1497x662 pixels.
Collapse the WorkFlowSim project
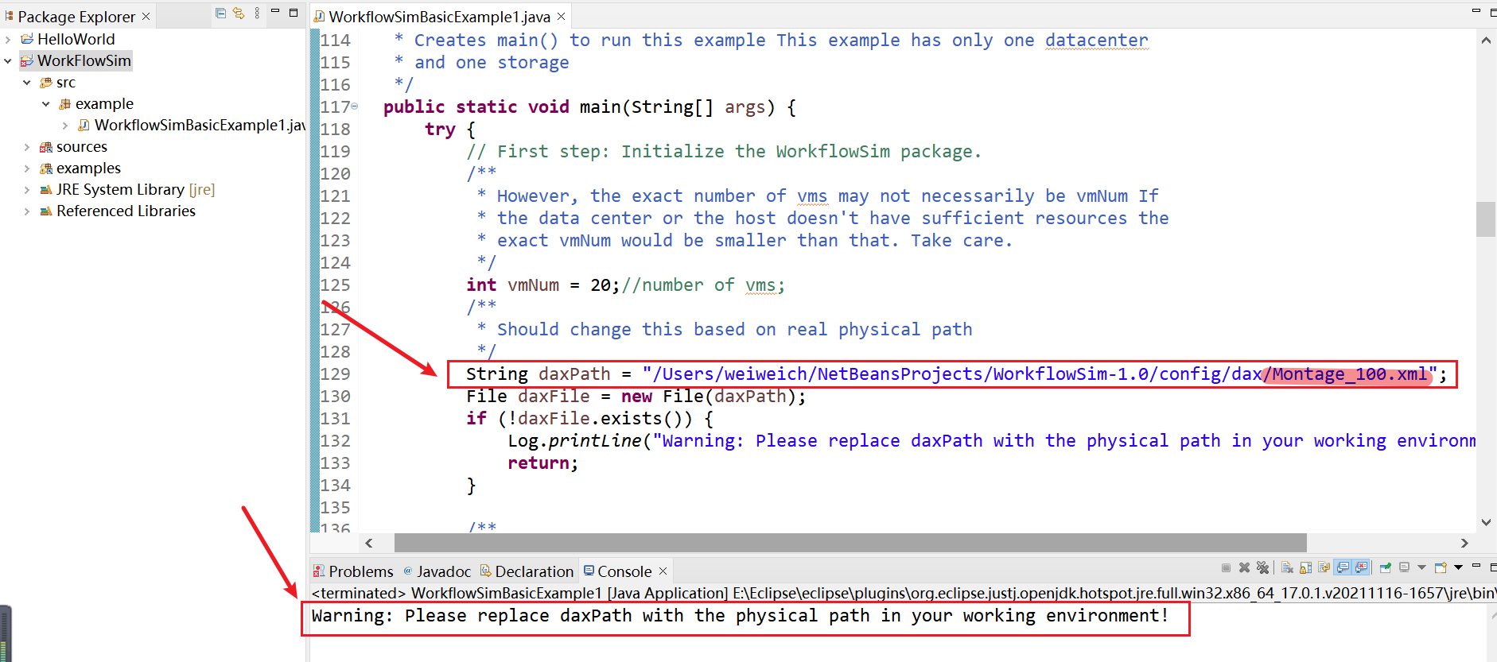click(x=8, y=60)
